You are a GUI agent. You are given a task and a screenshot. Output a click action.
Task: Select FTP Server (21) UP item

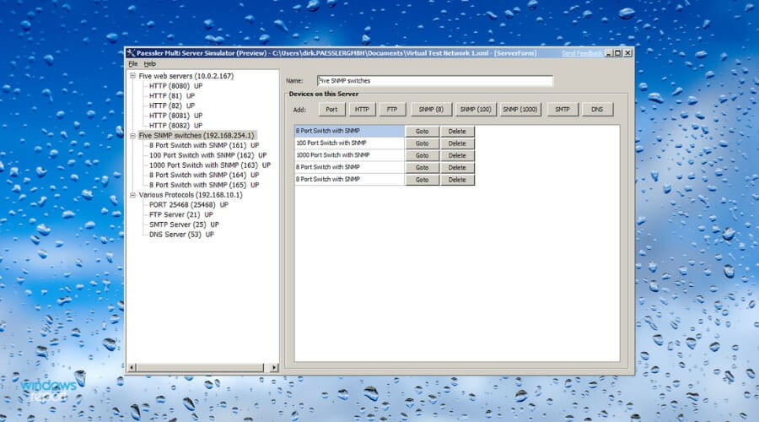point(180,214)
